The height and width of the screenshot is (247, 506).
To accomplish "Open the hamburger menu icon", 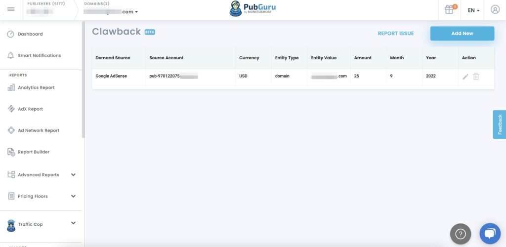I will point(11,9).
